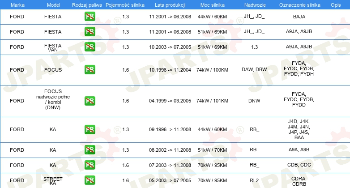Click production dates '10.1998 -> 11.2004'
350x188 pixels.
click(x=170, y=70)
